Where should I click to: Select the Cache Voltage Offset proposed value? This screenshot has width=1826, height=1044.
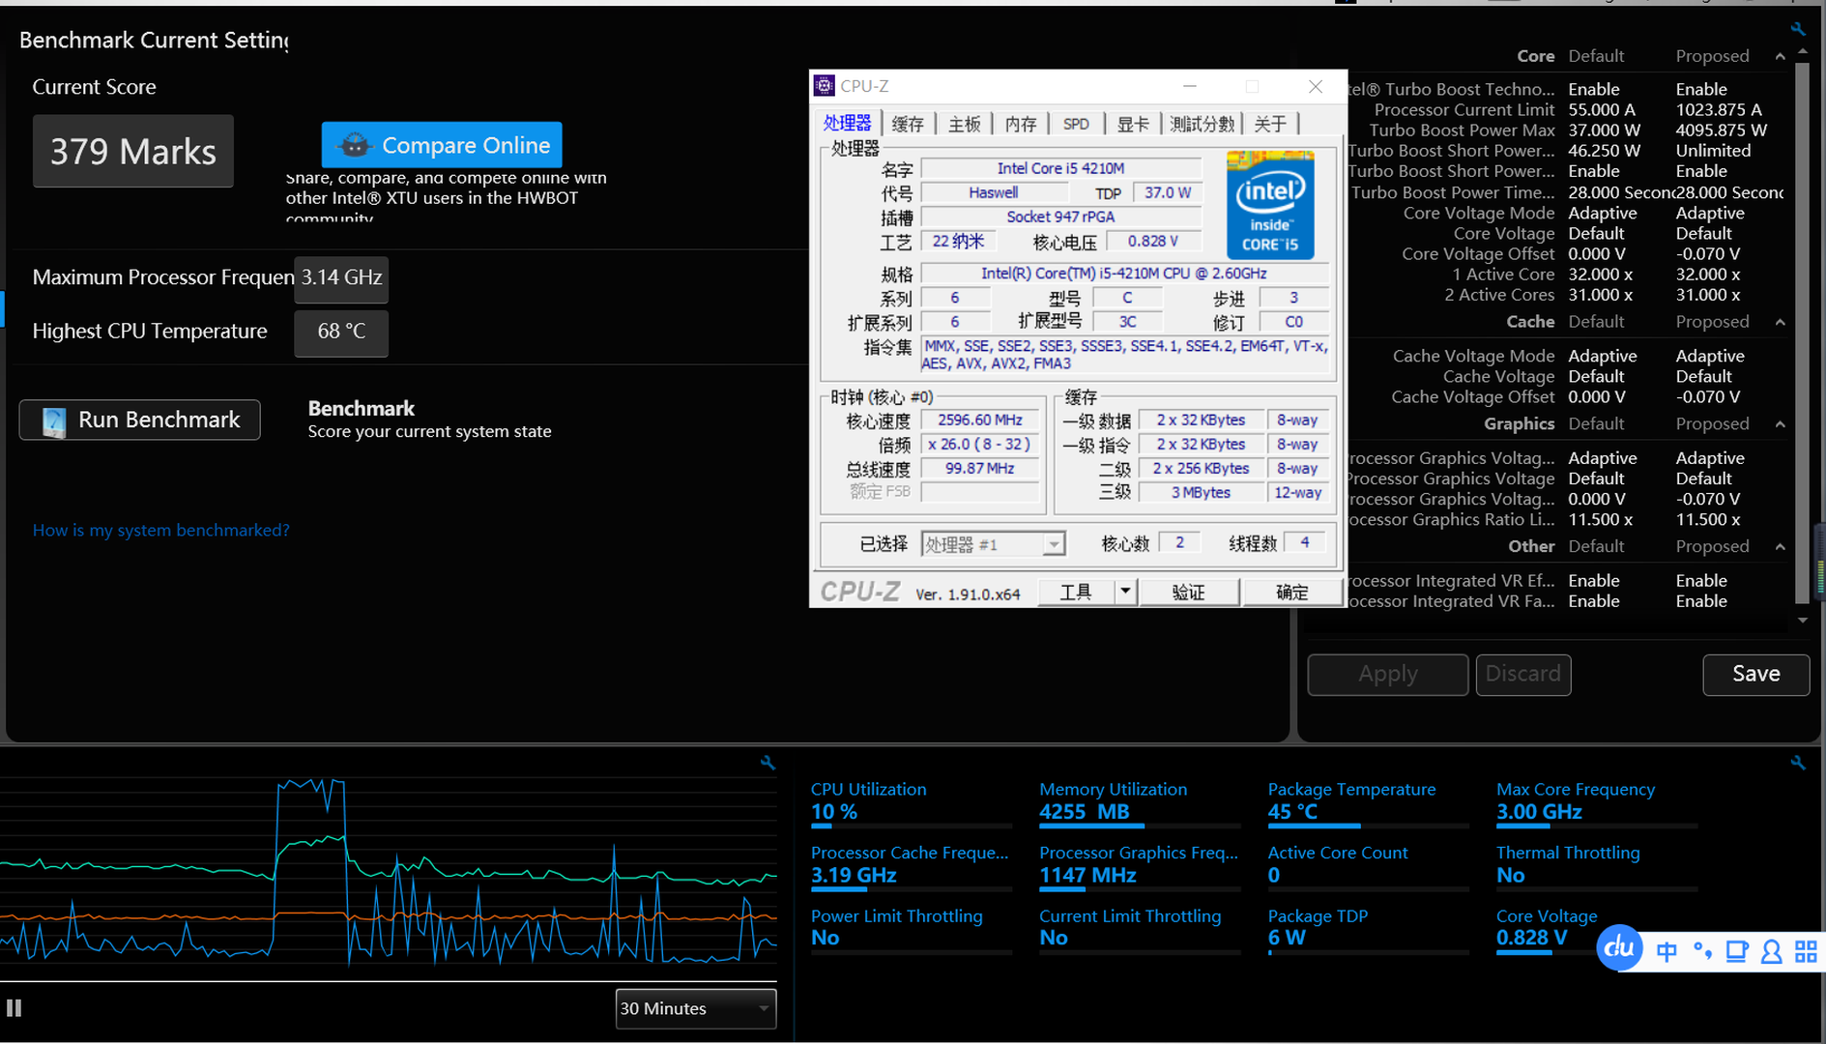click(x=1708, y=397)
